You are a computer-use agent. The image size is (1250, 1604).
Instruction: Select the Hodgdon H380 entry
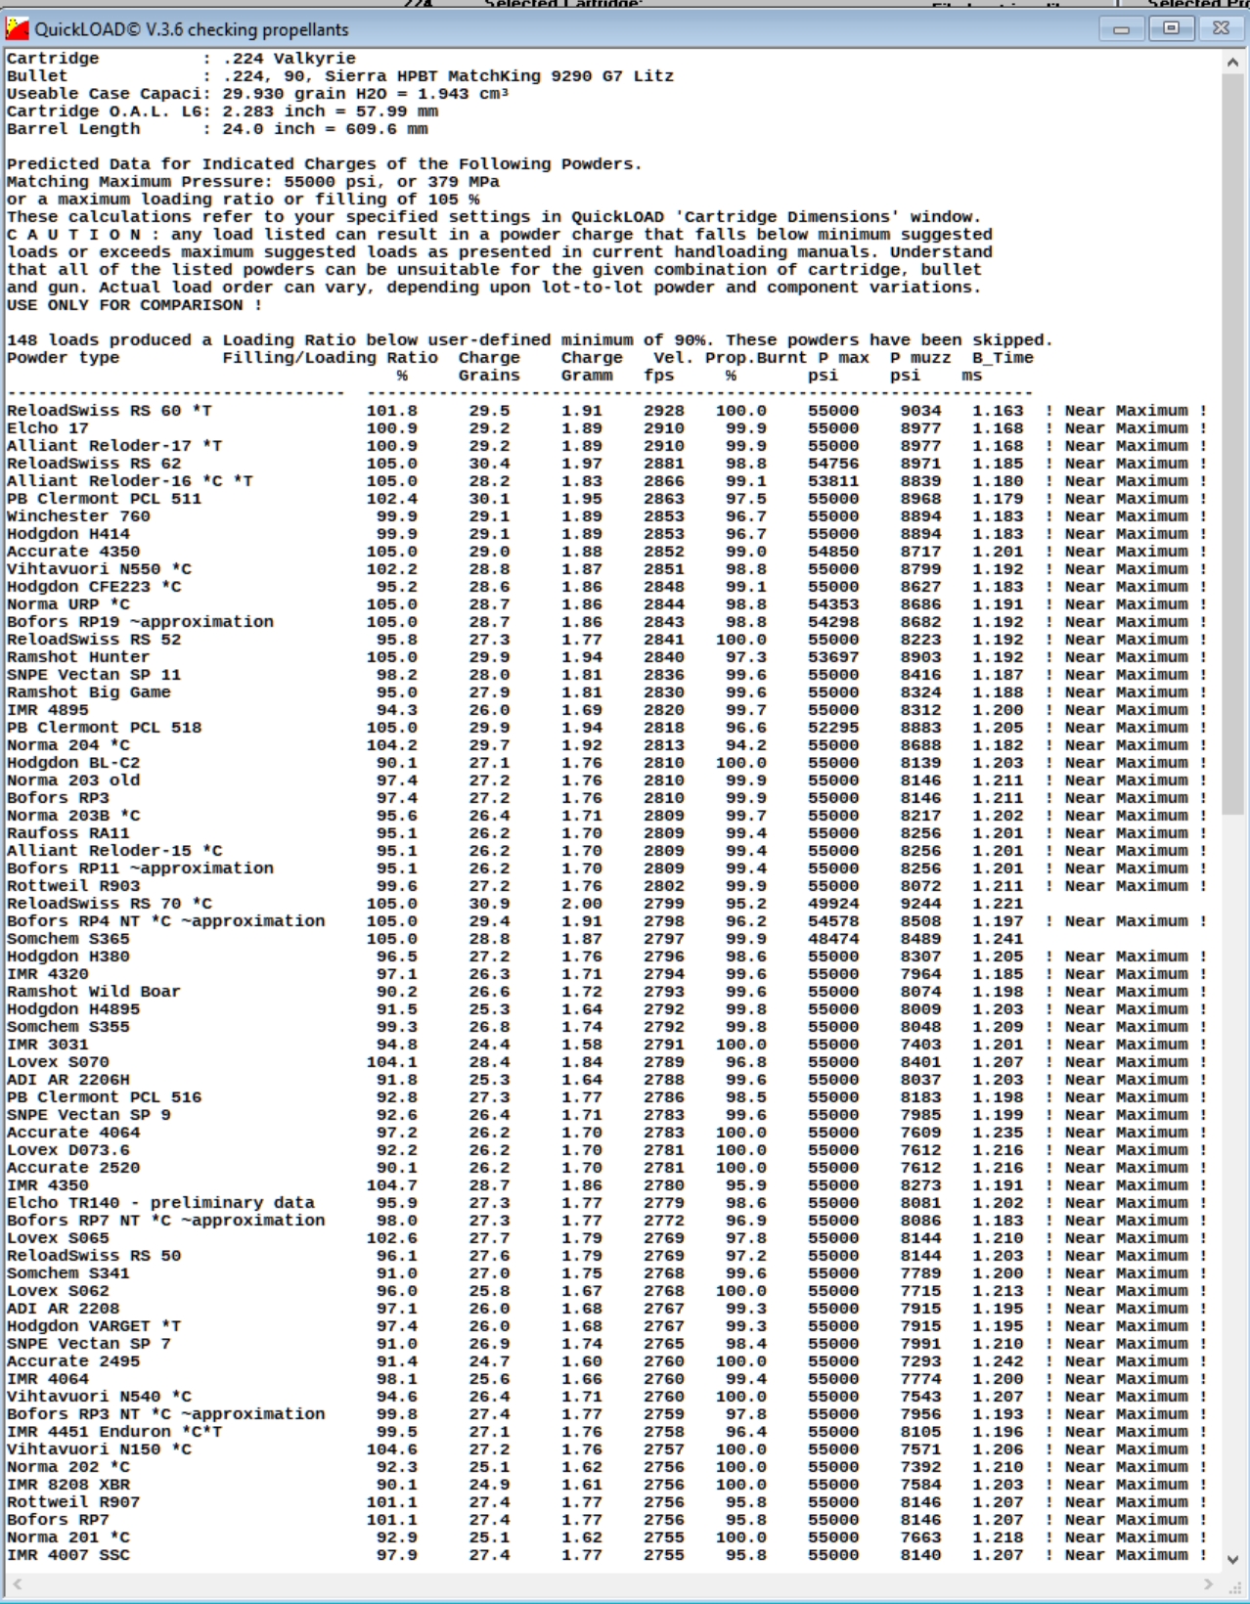click(606, 957)
